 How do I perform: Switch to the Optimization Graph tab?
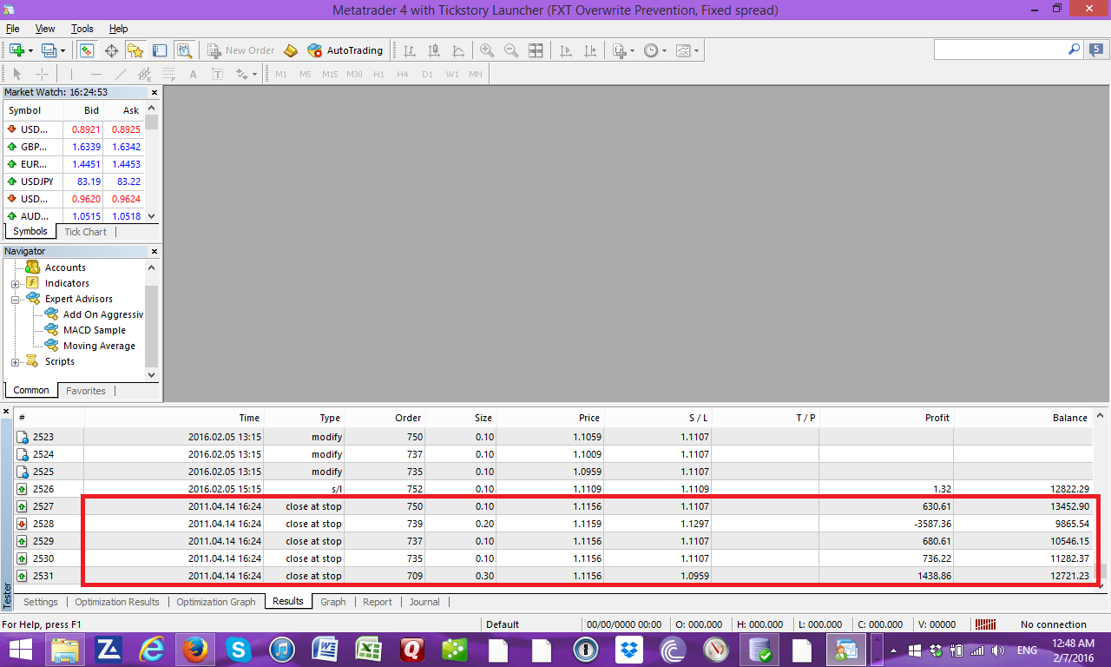coord(216,602)
